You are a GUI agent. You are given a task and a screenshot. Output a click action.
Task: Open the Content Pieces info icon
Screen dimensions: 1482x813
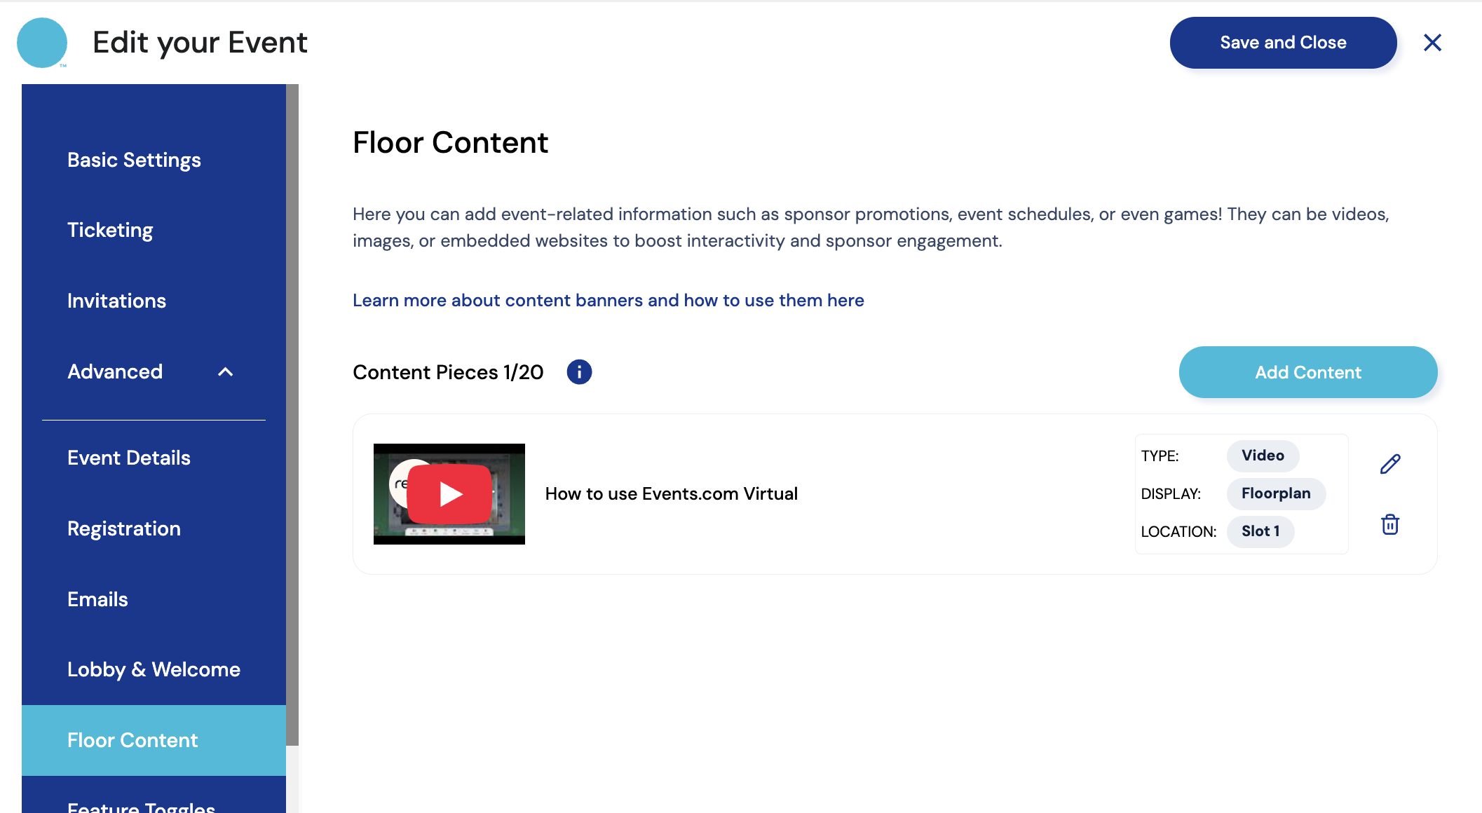[579, 372]
